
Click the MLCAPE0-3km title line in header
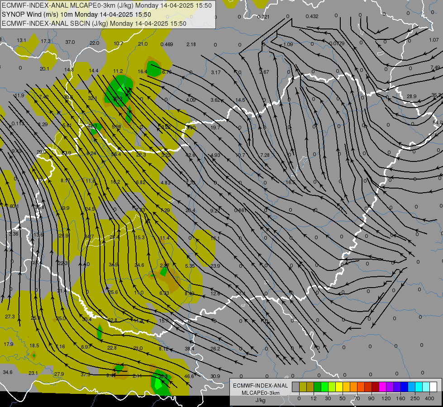(x=106, y=5)
